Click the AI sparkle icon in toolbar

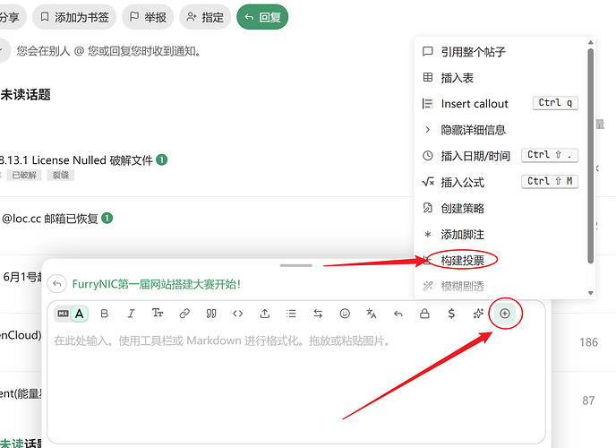coord(478,314)
